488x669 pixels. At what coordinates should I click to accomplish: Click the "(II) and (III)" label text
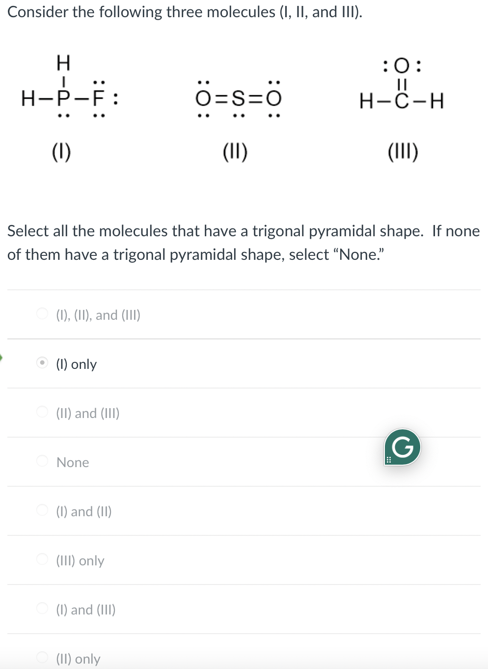[88, 413]
